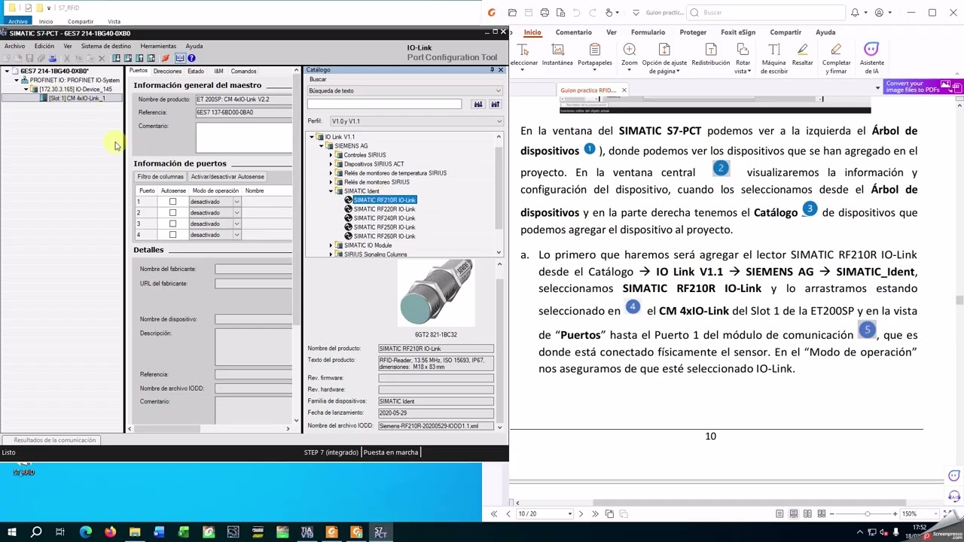Open Modo de operación dropdown for port 3
This screenshot has width=964, height=542.
click(236, 224)
